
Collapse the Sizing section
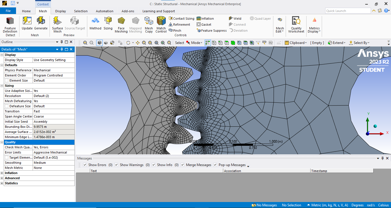(2, 86)
